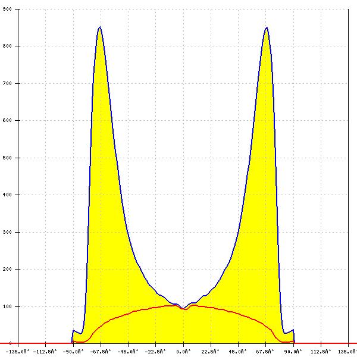Screen dimensions: 357x357
Task: Click the 800 y-axis label
Action: click(x=6, y=46)
